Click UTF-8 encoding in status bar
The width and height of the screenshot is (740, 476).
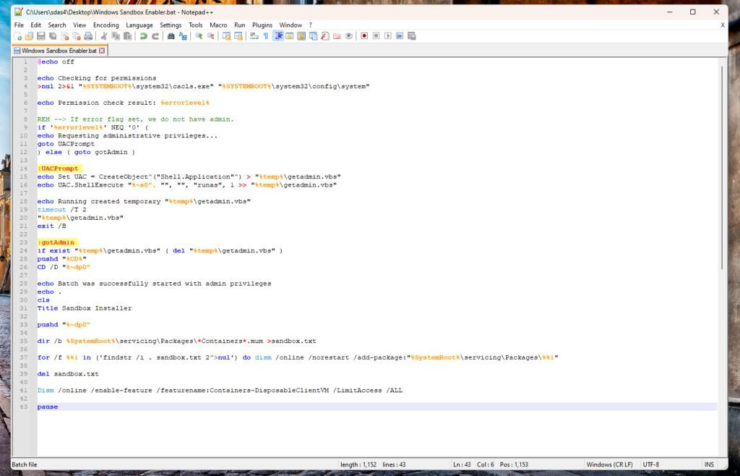click(x=650, y=464)
